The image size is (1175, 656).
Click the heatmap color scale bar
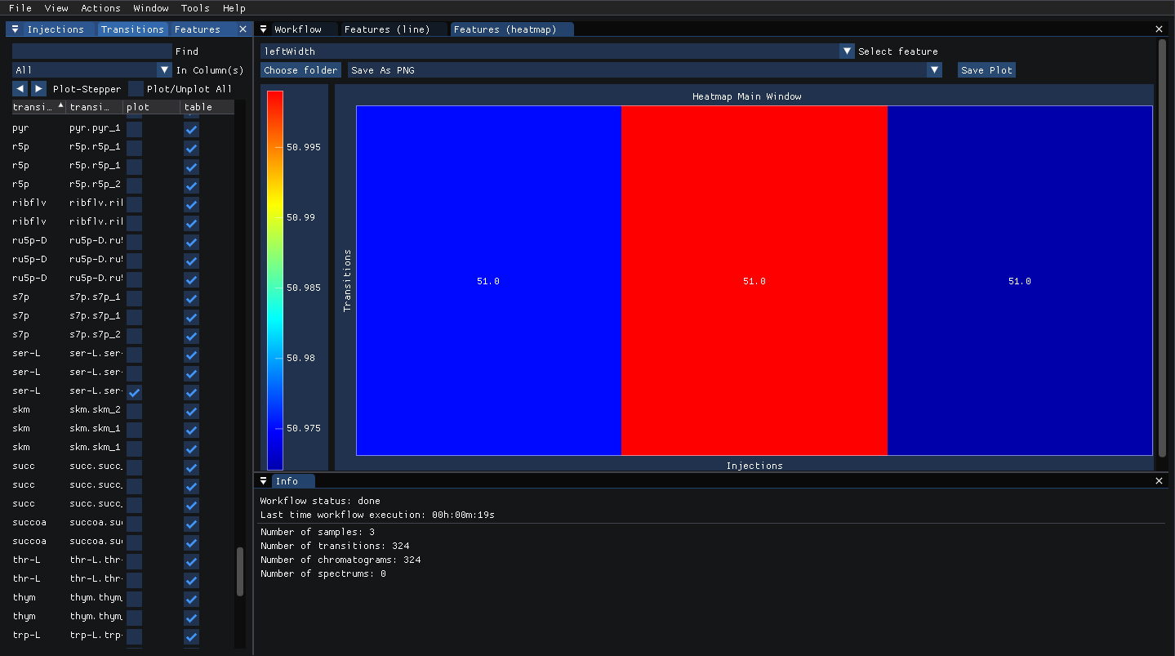pos(275,280)
